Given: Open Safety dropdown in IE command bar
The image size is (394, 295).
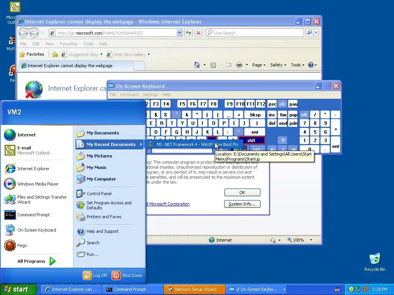Looking at the screenshot, I should (278, 65).
